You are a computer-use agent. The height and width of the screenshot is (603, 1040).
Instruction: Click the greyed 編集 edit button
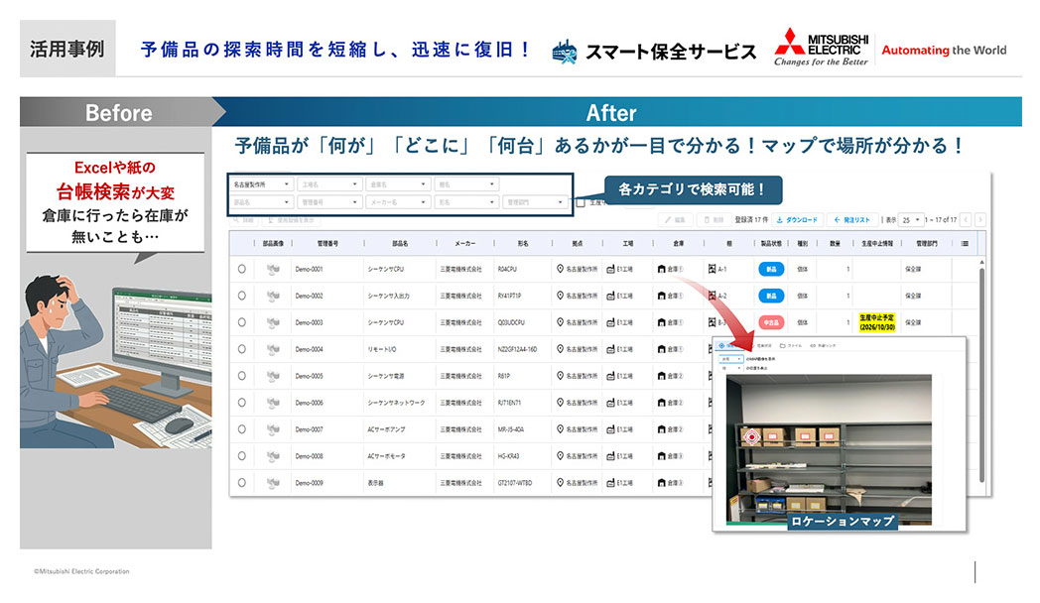tap(675, 219)
